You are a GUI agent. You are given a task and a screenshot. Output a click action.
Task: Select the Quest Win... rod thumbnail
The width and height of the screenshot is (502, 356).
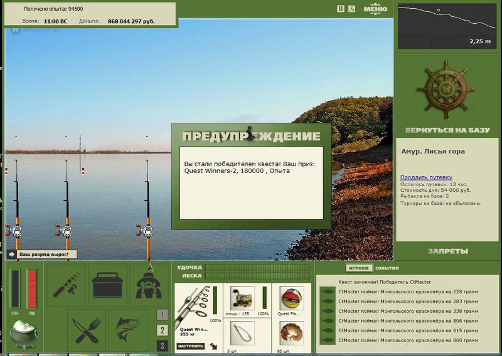pos(193,305)
